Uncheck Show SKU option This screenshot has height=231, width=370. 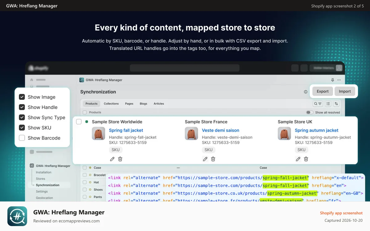pos(22,128)
